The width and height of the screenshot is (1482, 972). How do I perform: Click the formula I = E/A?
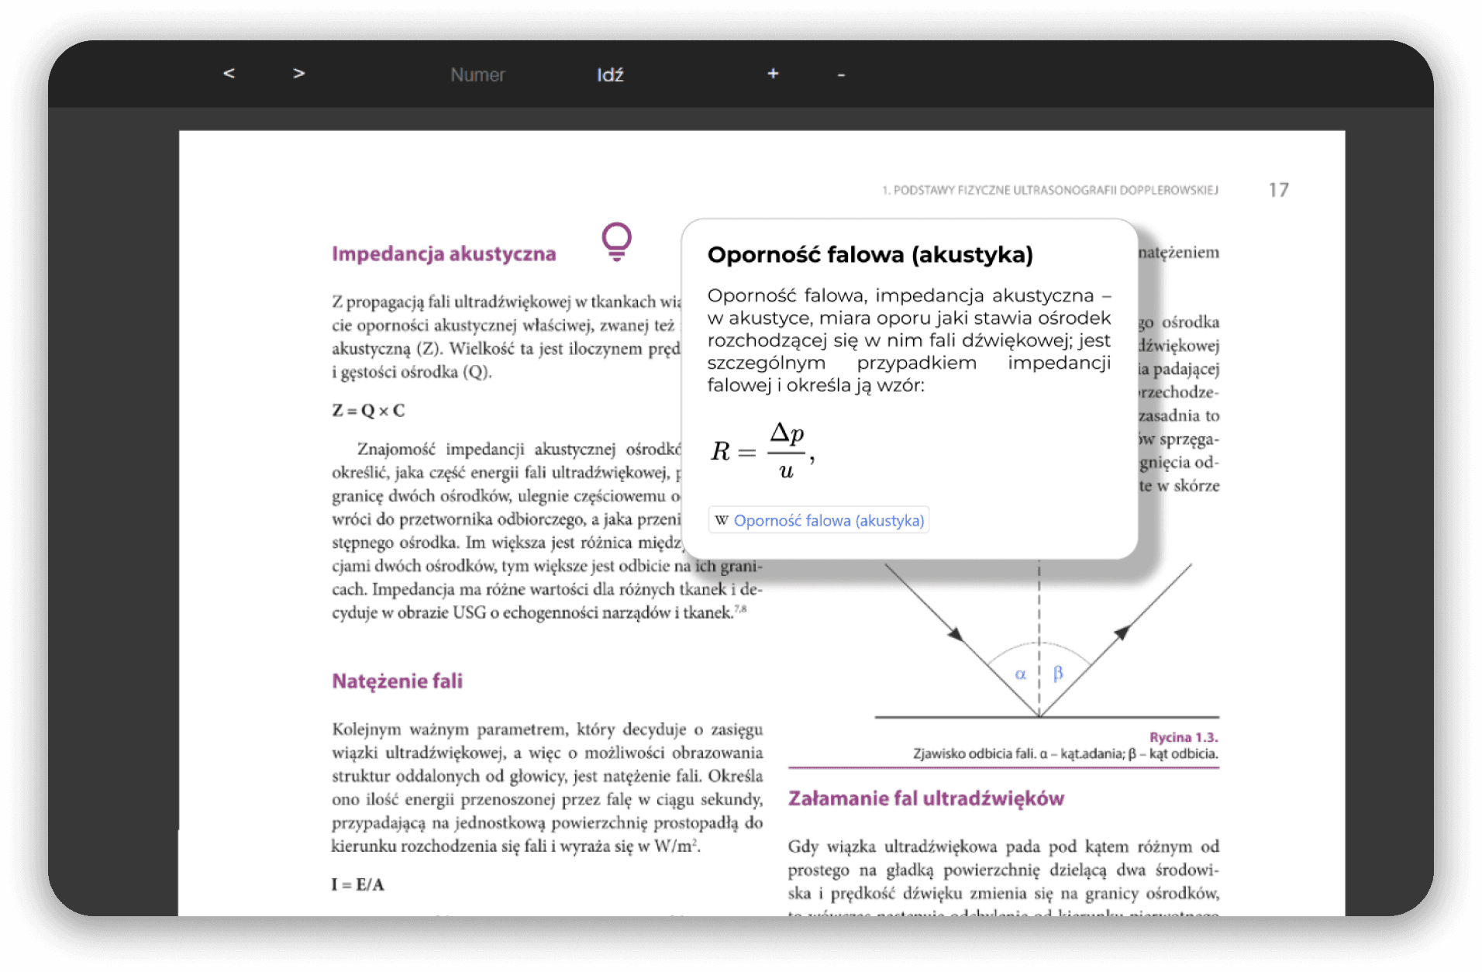358,884
